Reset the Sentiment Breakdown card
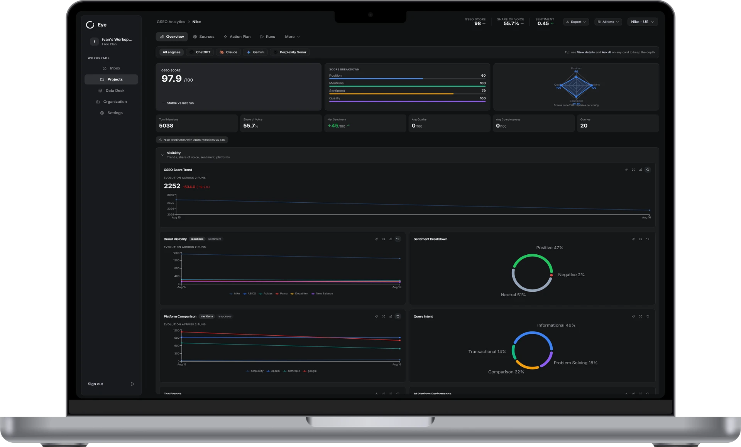Viewport: 741px width, 447px height. pyautogui.click(x=648, y=239)
